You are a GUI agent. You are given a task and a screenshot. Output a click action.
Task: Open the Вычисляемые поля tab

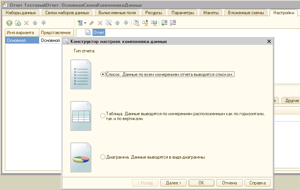117,13
